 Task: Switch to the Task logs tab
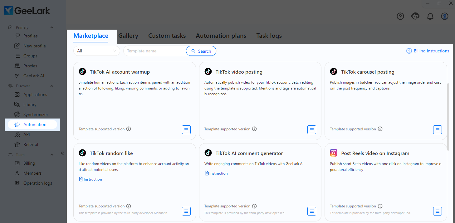point(269,36)
